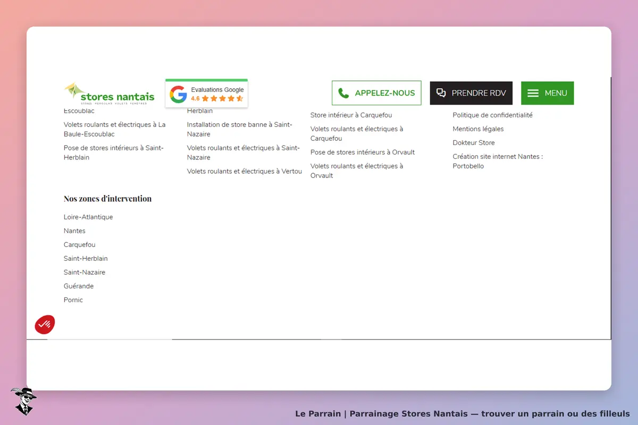Select the Carquefou zone link
Screen dimensions: 638x425
[80, 244]
